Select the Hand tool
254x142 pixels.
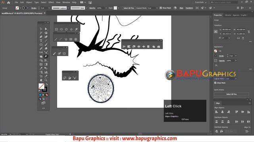click(x=41, y=80)
